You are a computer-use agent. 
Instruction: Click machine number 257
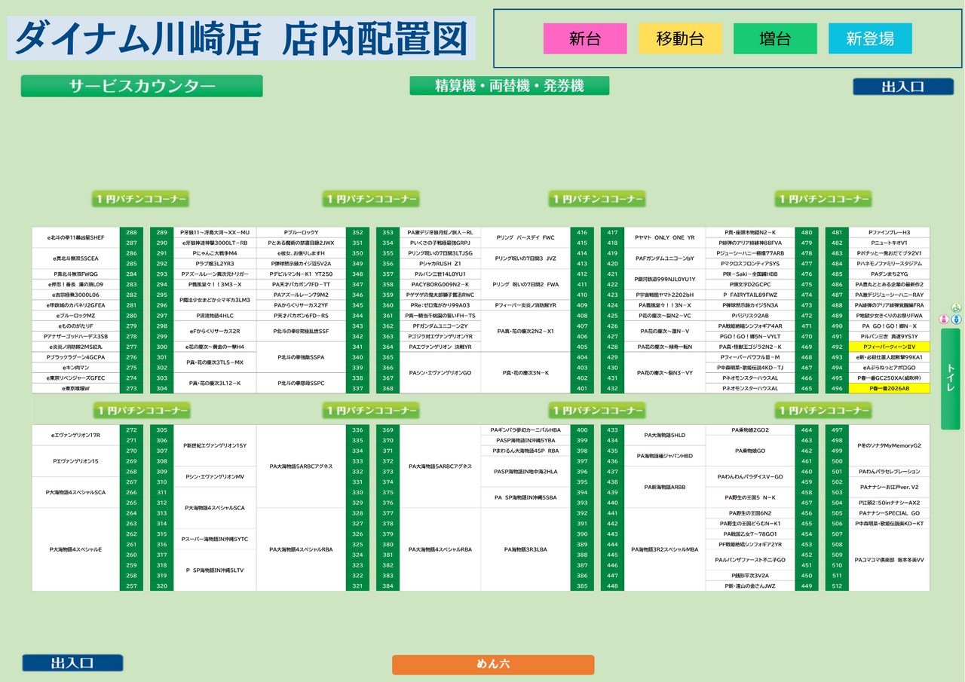131,586
